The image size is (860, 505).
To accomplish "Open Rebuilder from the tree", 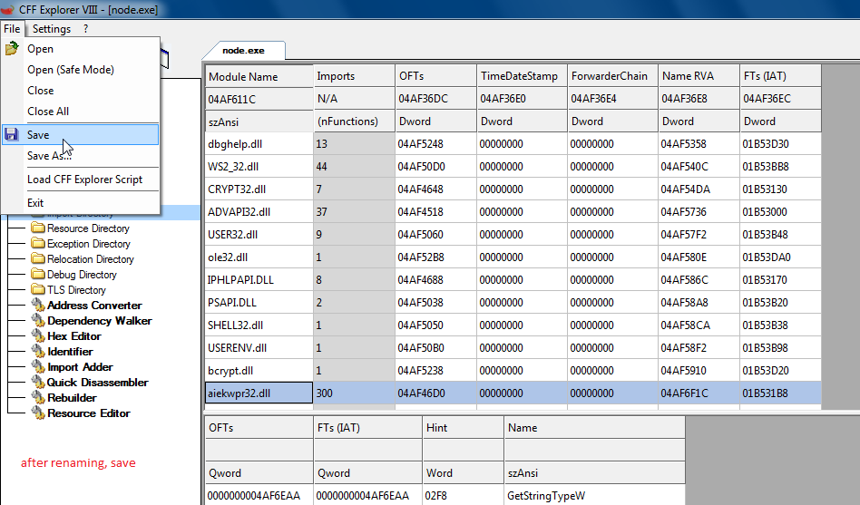I will tap(72, 397).
